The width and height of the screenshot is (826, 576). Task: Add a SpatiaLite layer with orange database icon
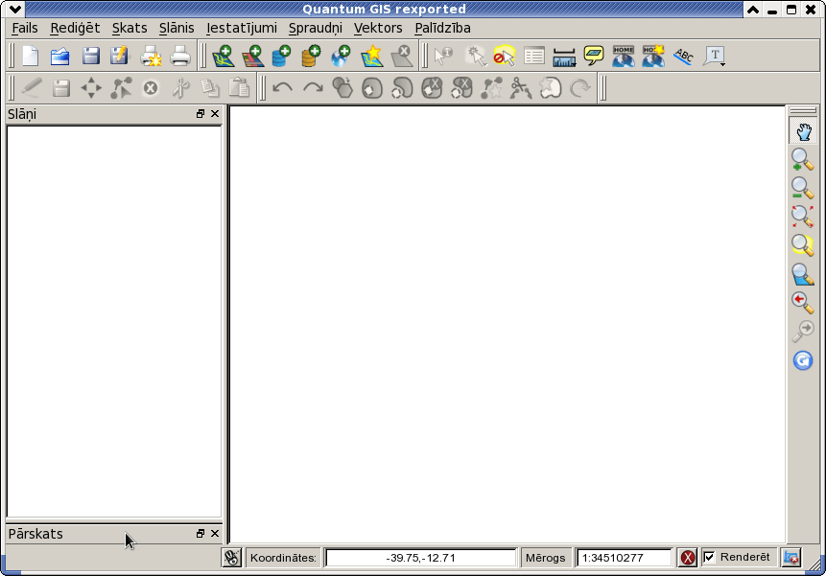[x=312, y=56]
